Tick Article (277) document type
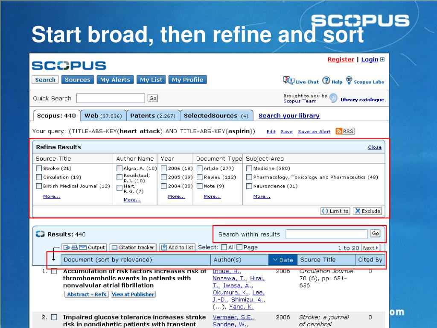The width and height of the screenshot is (437, 328). pyautogui.click(x=200, y=168)
